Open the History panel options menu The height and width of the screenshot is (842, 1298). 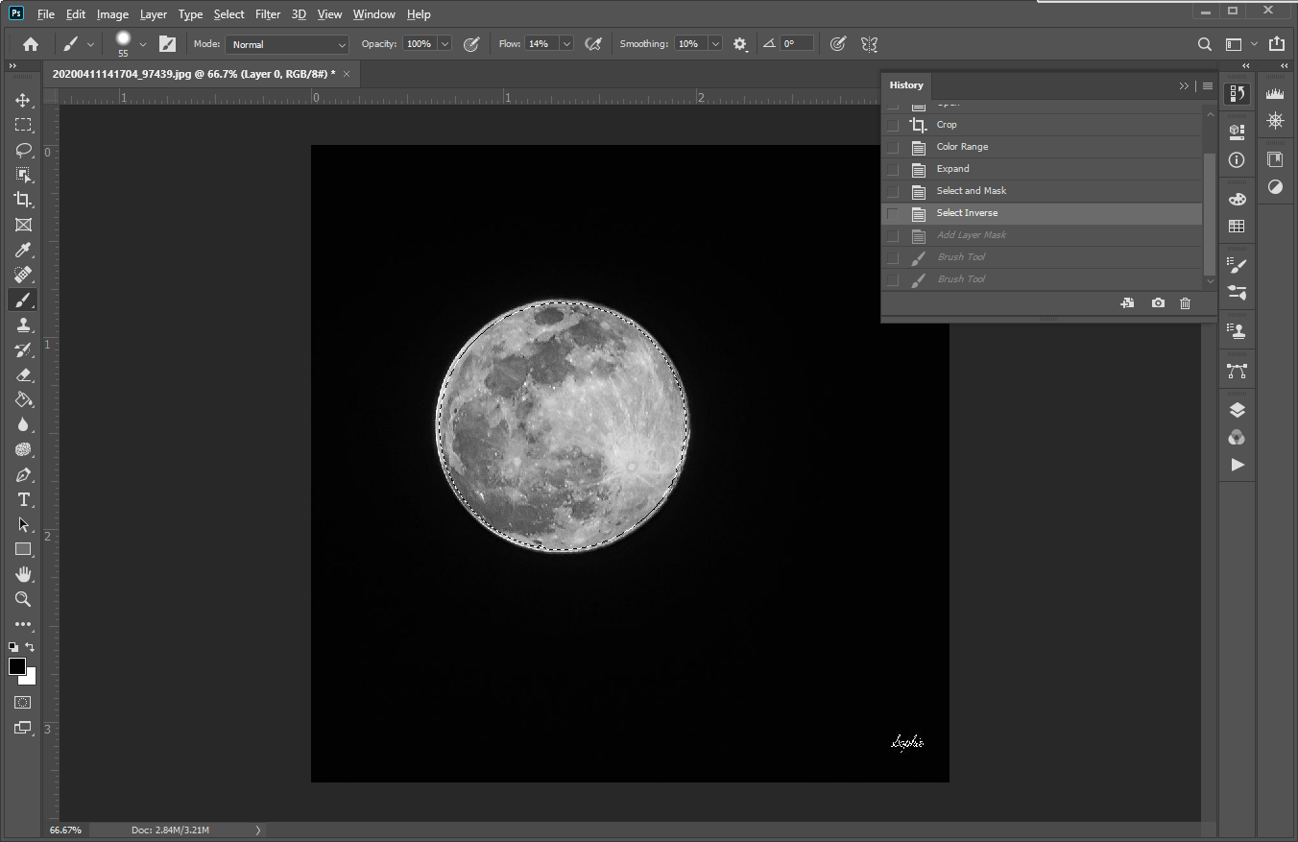(x=1207, y=85)
